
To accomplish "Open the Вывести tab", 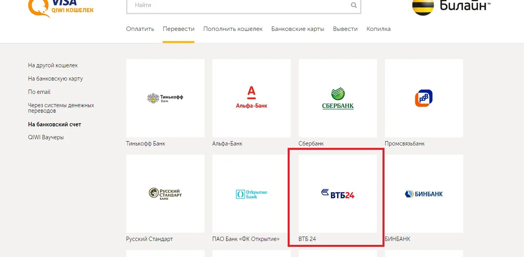I will (x=345, y=29).
